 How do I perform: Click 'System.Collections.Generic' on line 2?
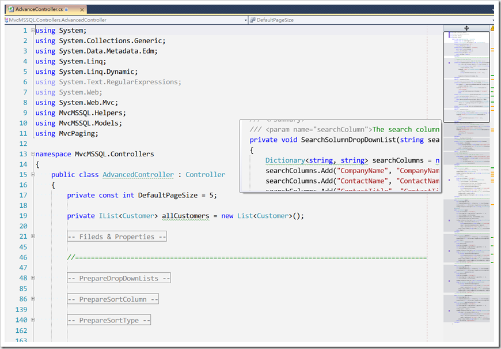(111, 40)
